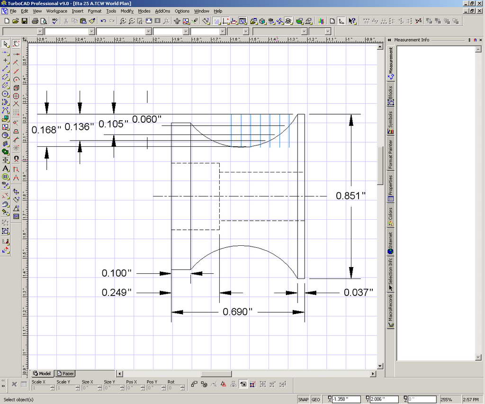Image resolution: width=485 pixels, height=404 pixels.
Task: Open the Paste clipboard icon
Action: coord(83,21)
